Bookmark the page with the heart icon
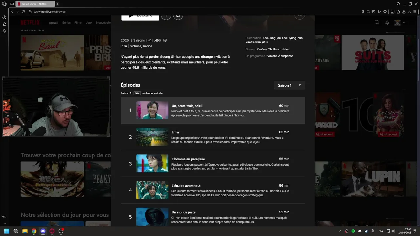Image resolution: width=420 pixels, height=236 pixels. pyautogui.click(x=385, y=12)
